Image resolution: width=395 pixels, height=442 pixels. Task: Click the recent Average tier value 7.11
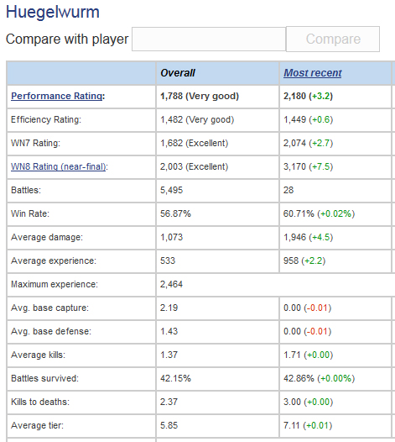[x=292, y=425]
